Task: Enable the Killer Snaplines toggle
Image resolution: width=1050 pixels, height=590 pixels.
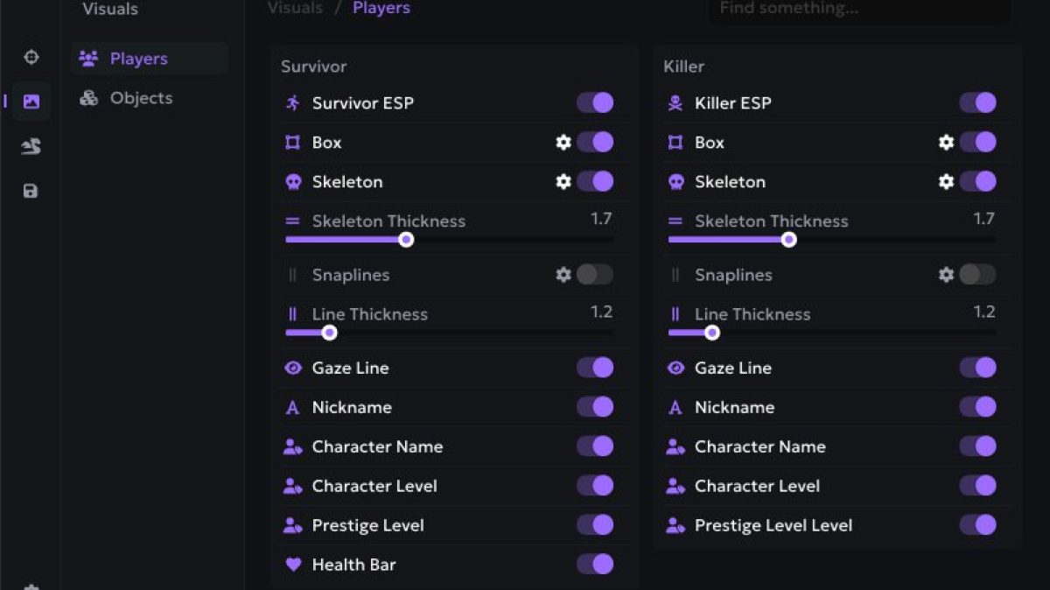Action: tap(977, 275)
